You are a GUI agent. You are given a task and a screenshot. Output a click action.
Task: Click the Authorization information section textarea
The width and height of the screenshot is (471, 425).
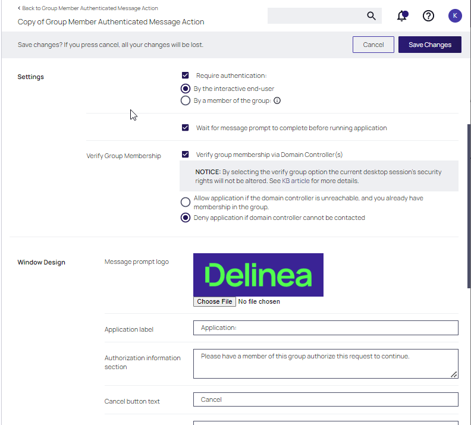[325, 363]
